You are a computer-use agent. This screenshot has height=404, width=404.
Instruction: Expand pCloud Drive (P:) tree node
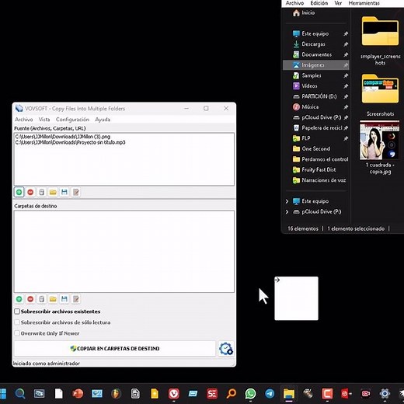click(287, 212)
